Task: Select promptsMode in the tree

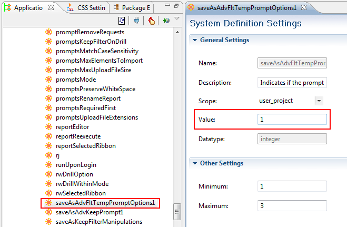Action: pyautogui.click(x=76, y=80)
